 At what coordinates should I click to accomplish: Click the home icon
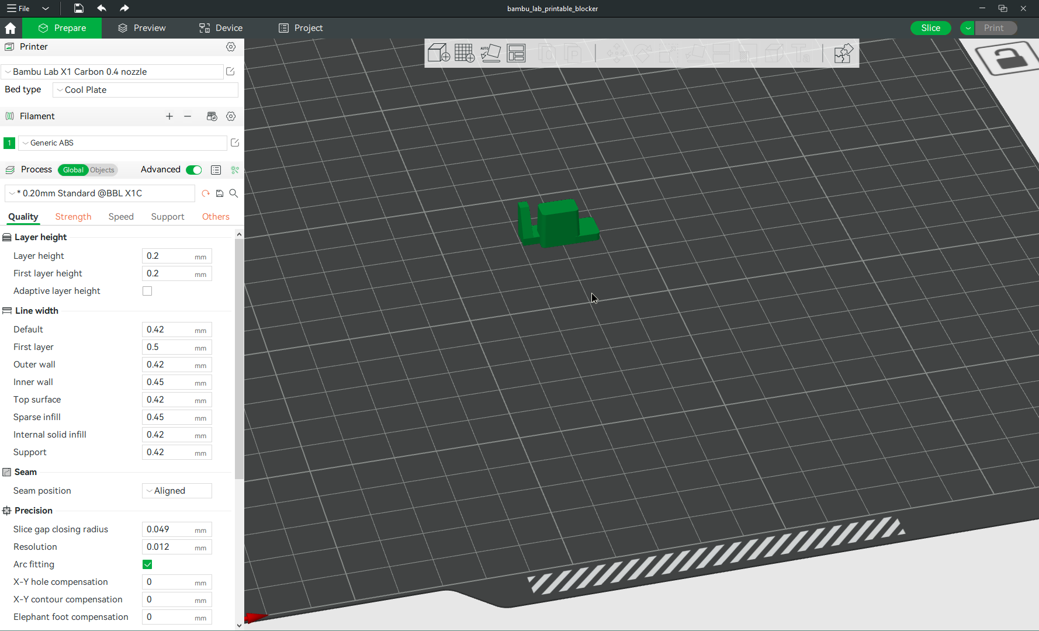pos(11,28)
